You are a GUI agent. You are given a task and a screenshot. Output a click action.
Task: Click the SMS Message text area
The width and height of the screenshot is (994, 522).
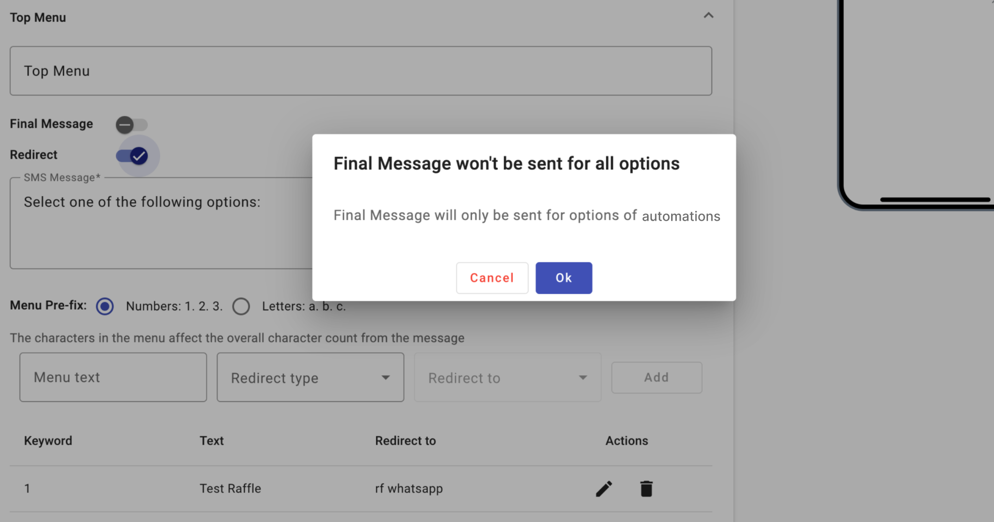pyautogui.click(x=161, y=223)
